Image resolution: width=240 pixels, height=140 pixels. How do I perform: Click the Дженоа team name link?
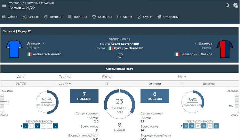[x=205, y=43]
